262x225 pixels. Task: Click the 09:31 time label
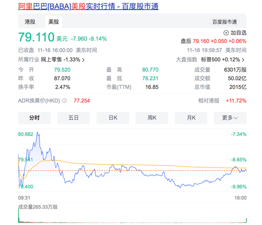click(24, 198)
